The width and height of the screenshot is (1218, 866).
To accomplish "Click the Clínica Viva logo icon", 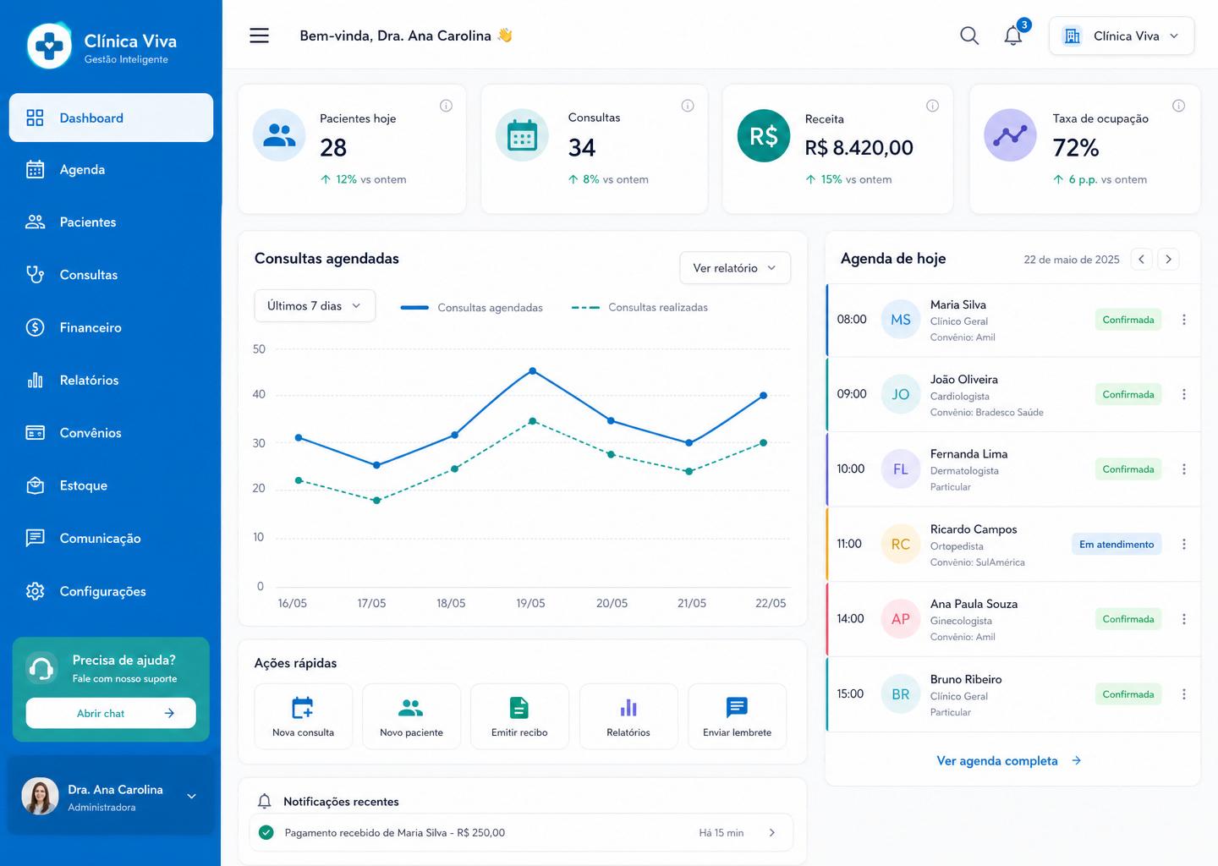I will click(49, 45).
